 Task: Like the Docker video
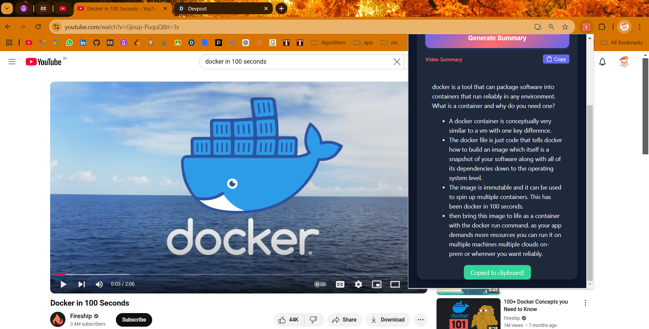point(289,320)
